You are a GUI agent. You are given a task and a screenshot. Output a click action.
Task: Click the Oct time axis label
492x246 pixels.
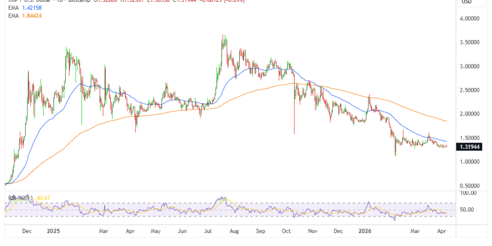click(x=286, y=232)
